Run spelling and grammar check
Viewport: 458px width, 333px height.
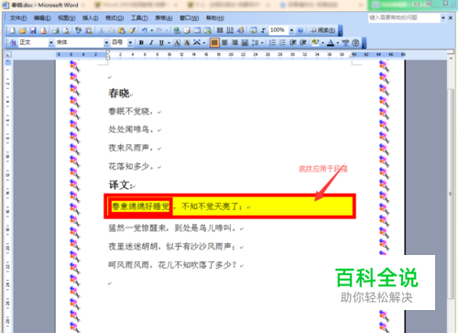click(x=79, y=30)
